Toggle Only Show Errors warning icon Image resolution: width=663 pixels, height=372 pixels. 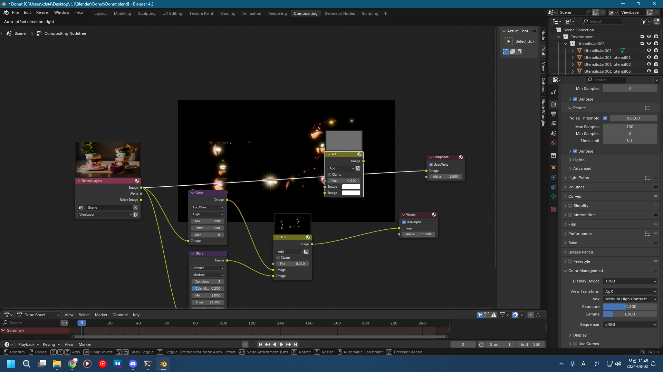[x=494, y=315]
